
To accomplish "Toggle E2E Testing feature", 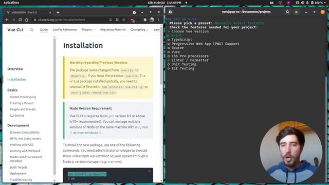I will point(181,68).
